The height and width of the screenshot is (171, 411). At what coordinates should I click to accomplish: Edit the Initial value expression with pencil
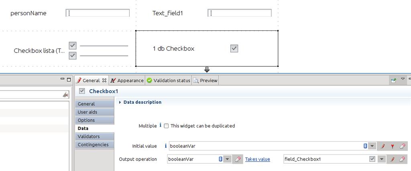point(383,146)
